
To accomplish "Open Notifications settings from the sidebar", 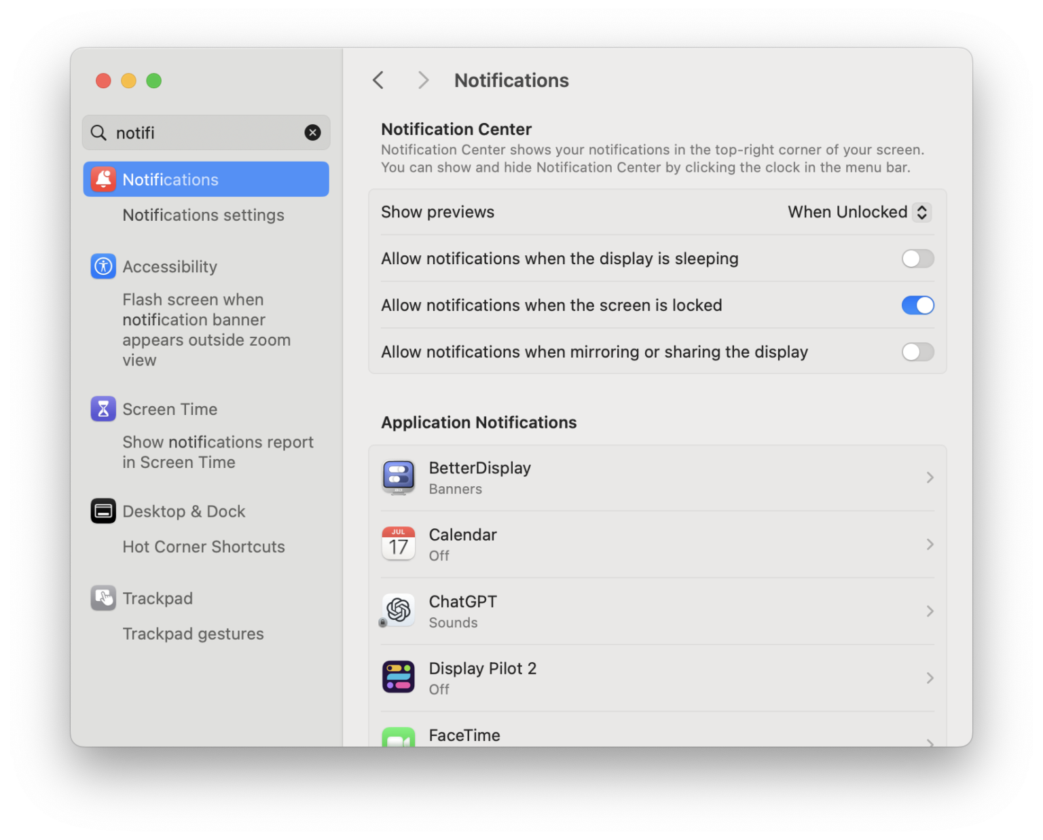I will tap(203, 215).
